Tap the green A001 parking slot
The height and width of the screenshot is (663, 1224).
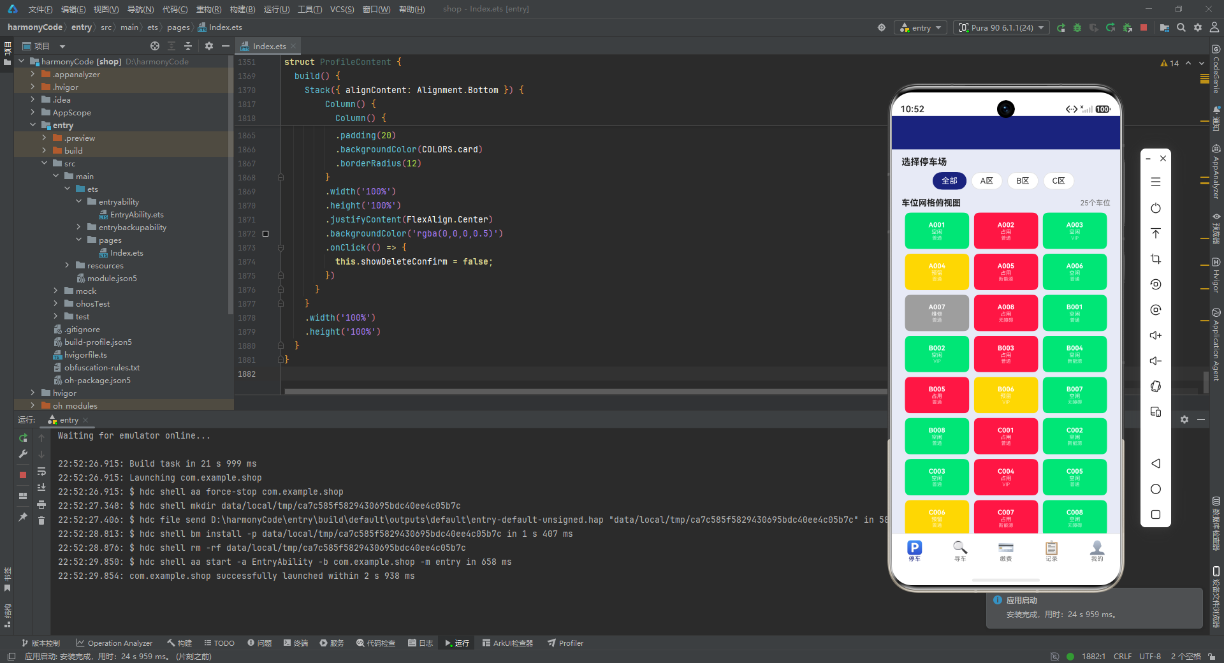tap(936, 231)
